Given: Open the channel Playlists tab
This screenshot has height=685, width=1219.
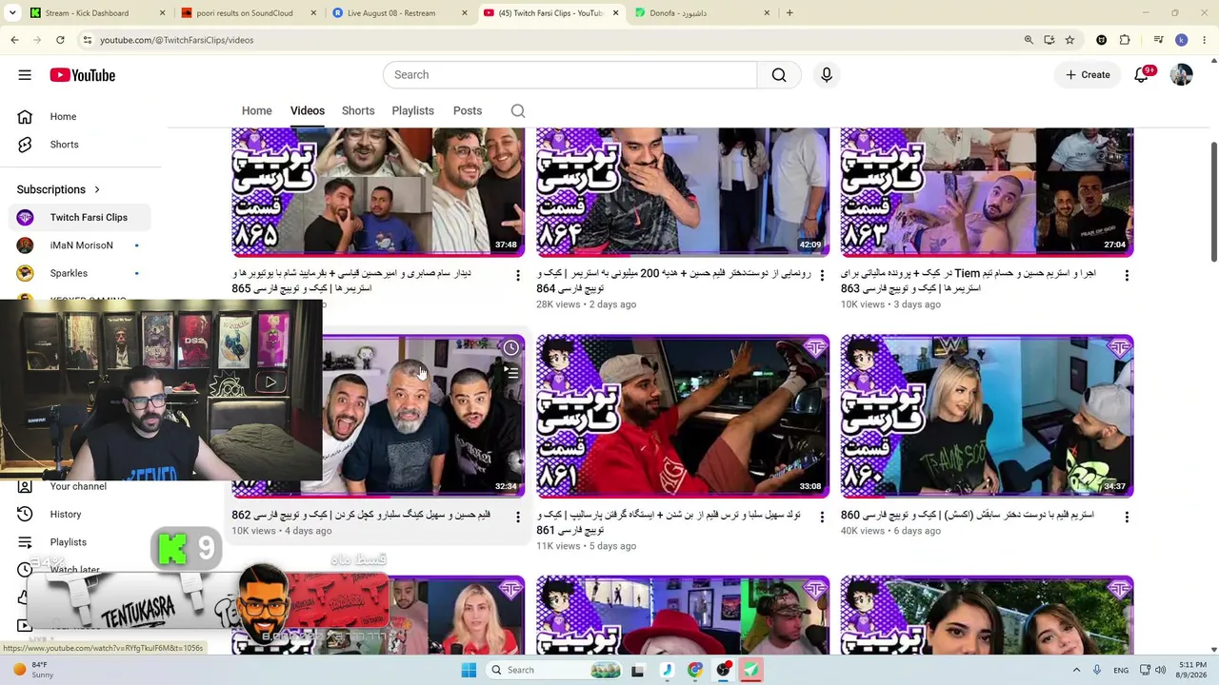Looking at the screenshot, I should [x=412, y=111].
